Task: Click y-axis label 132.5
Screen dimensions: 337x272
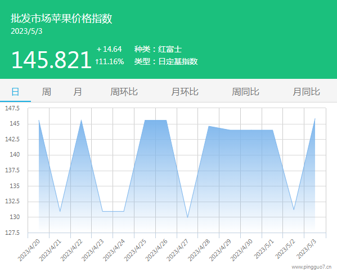Action: (12, 201)
